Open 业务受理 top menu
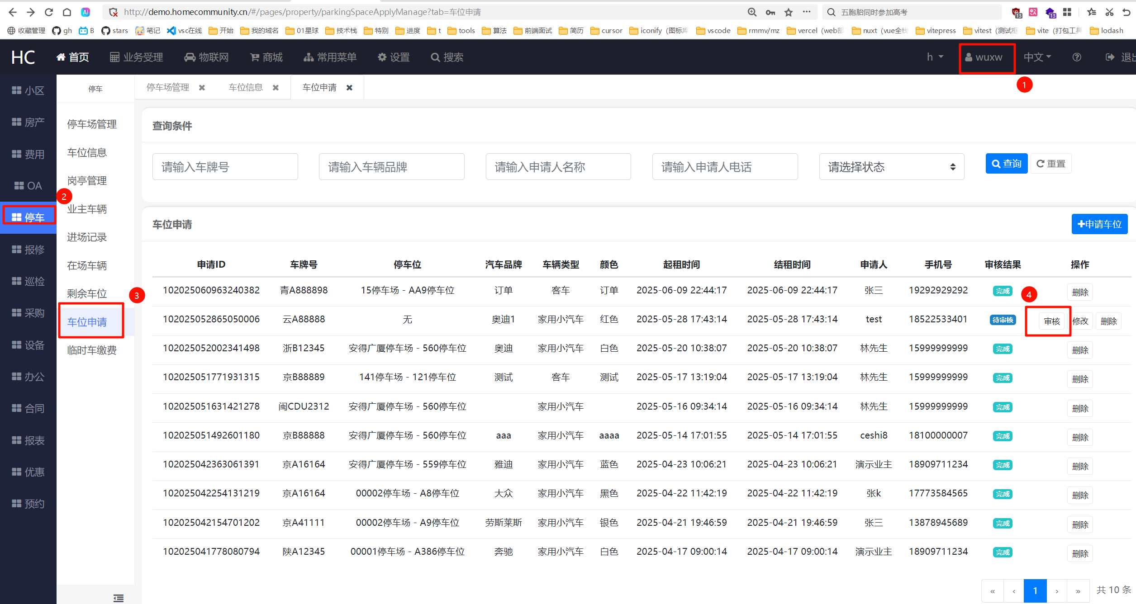This screenshot has width=1136, height=604. 136,57
